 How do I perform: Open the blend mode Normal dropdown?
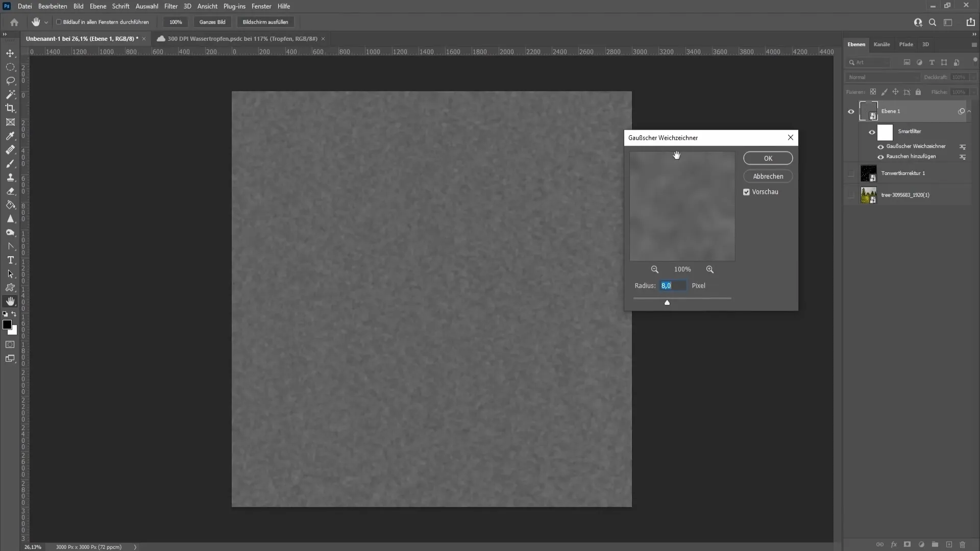point(883,77)
